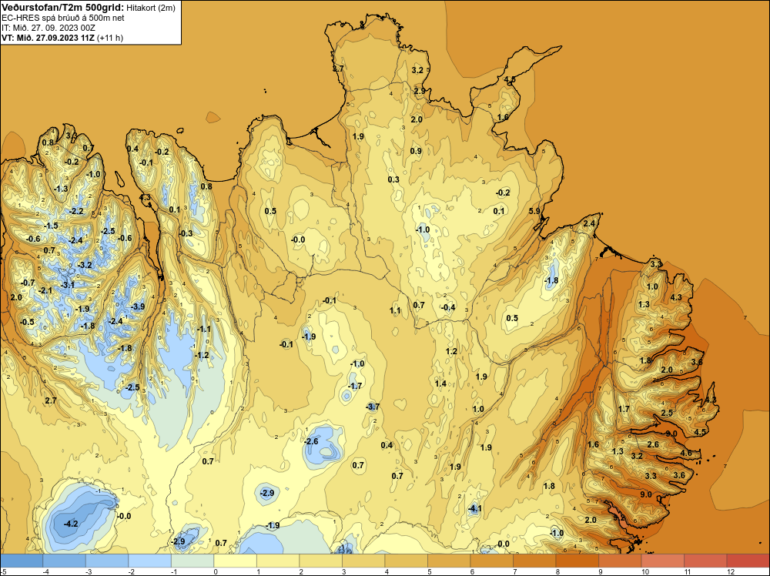Click the legend scale label "-5"
770x576 pixels.
point(5,571)
